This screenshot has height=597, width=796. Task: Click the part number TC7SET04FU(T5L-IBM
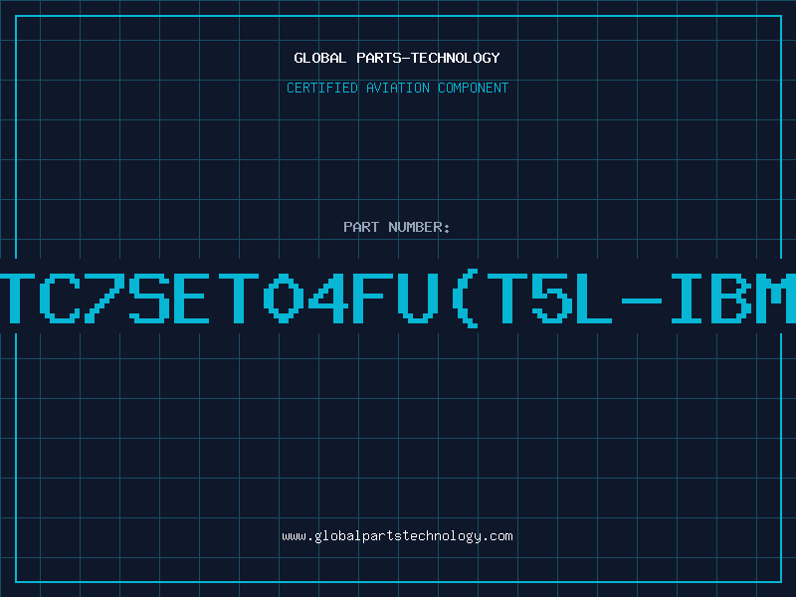(398, 298)
